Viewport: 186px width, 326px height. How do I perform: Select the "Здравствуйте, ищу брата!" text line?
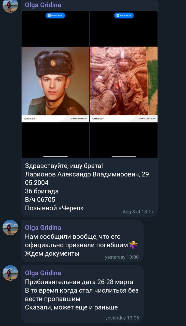[x=64, y=166]
